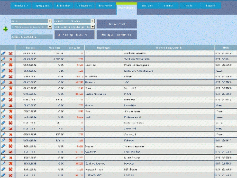Switch to the second navigation tab
237x178 pixels.
tap(42, 6)
